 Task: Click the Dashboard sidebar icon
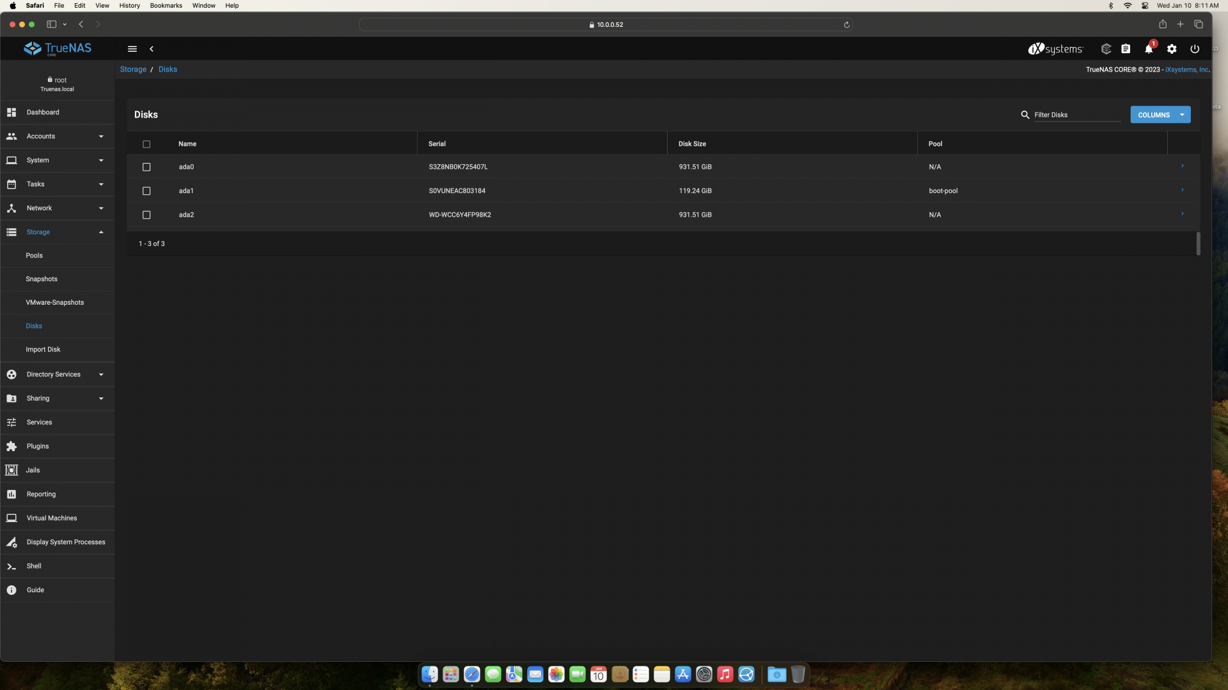[x=12, y=112]
